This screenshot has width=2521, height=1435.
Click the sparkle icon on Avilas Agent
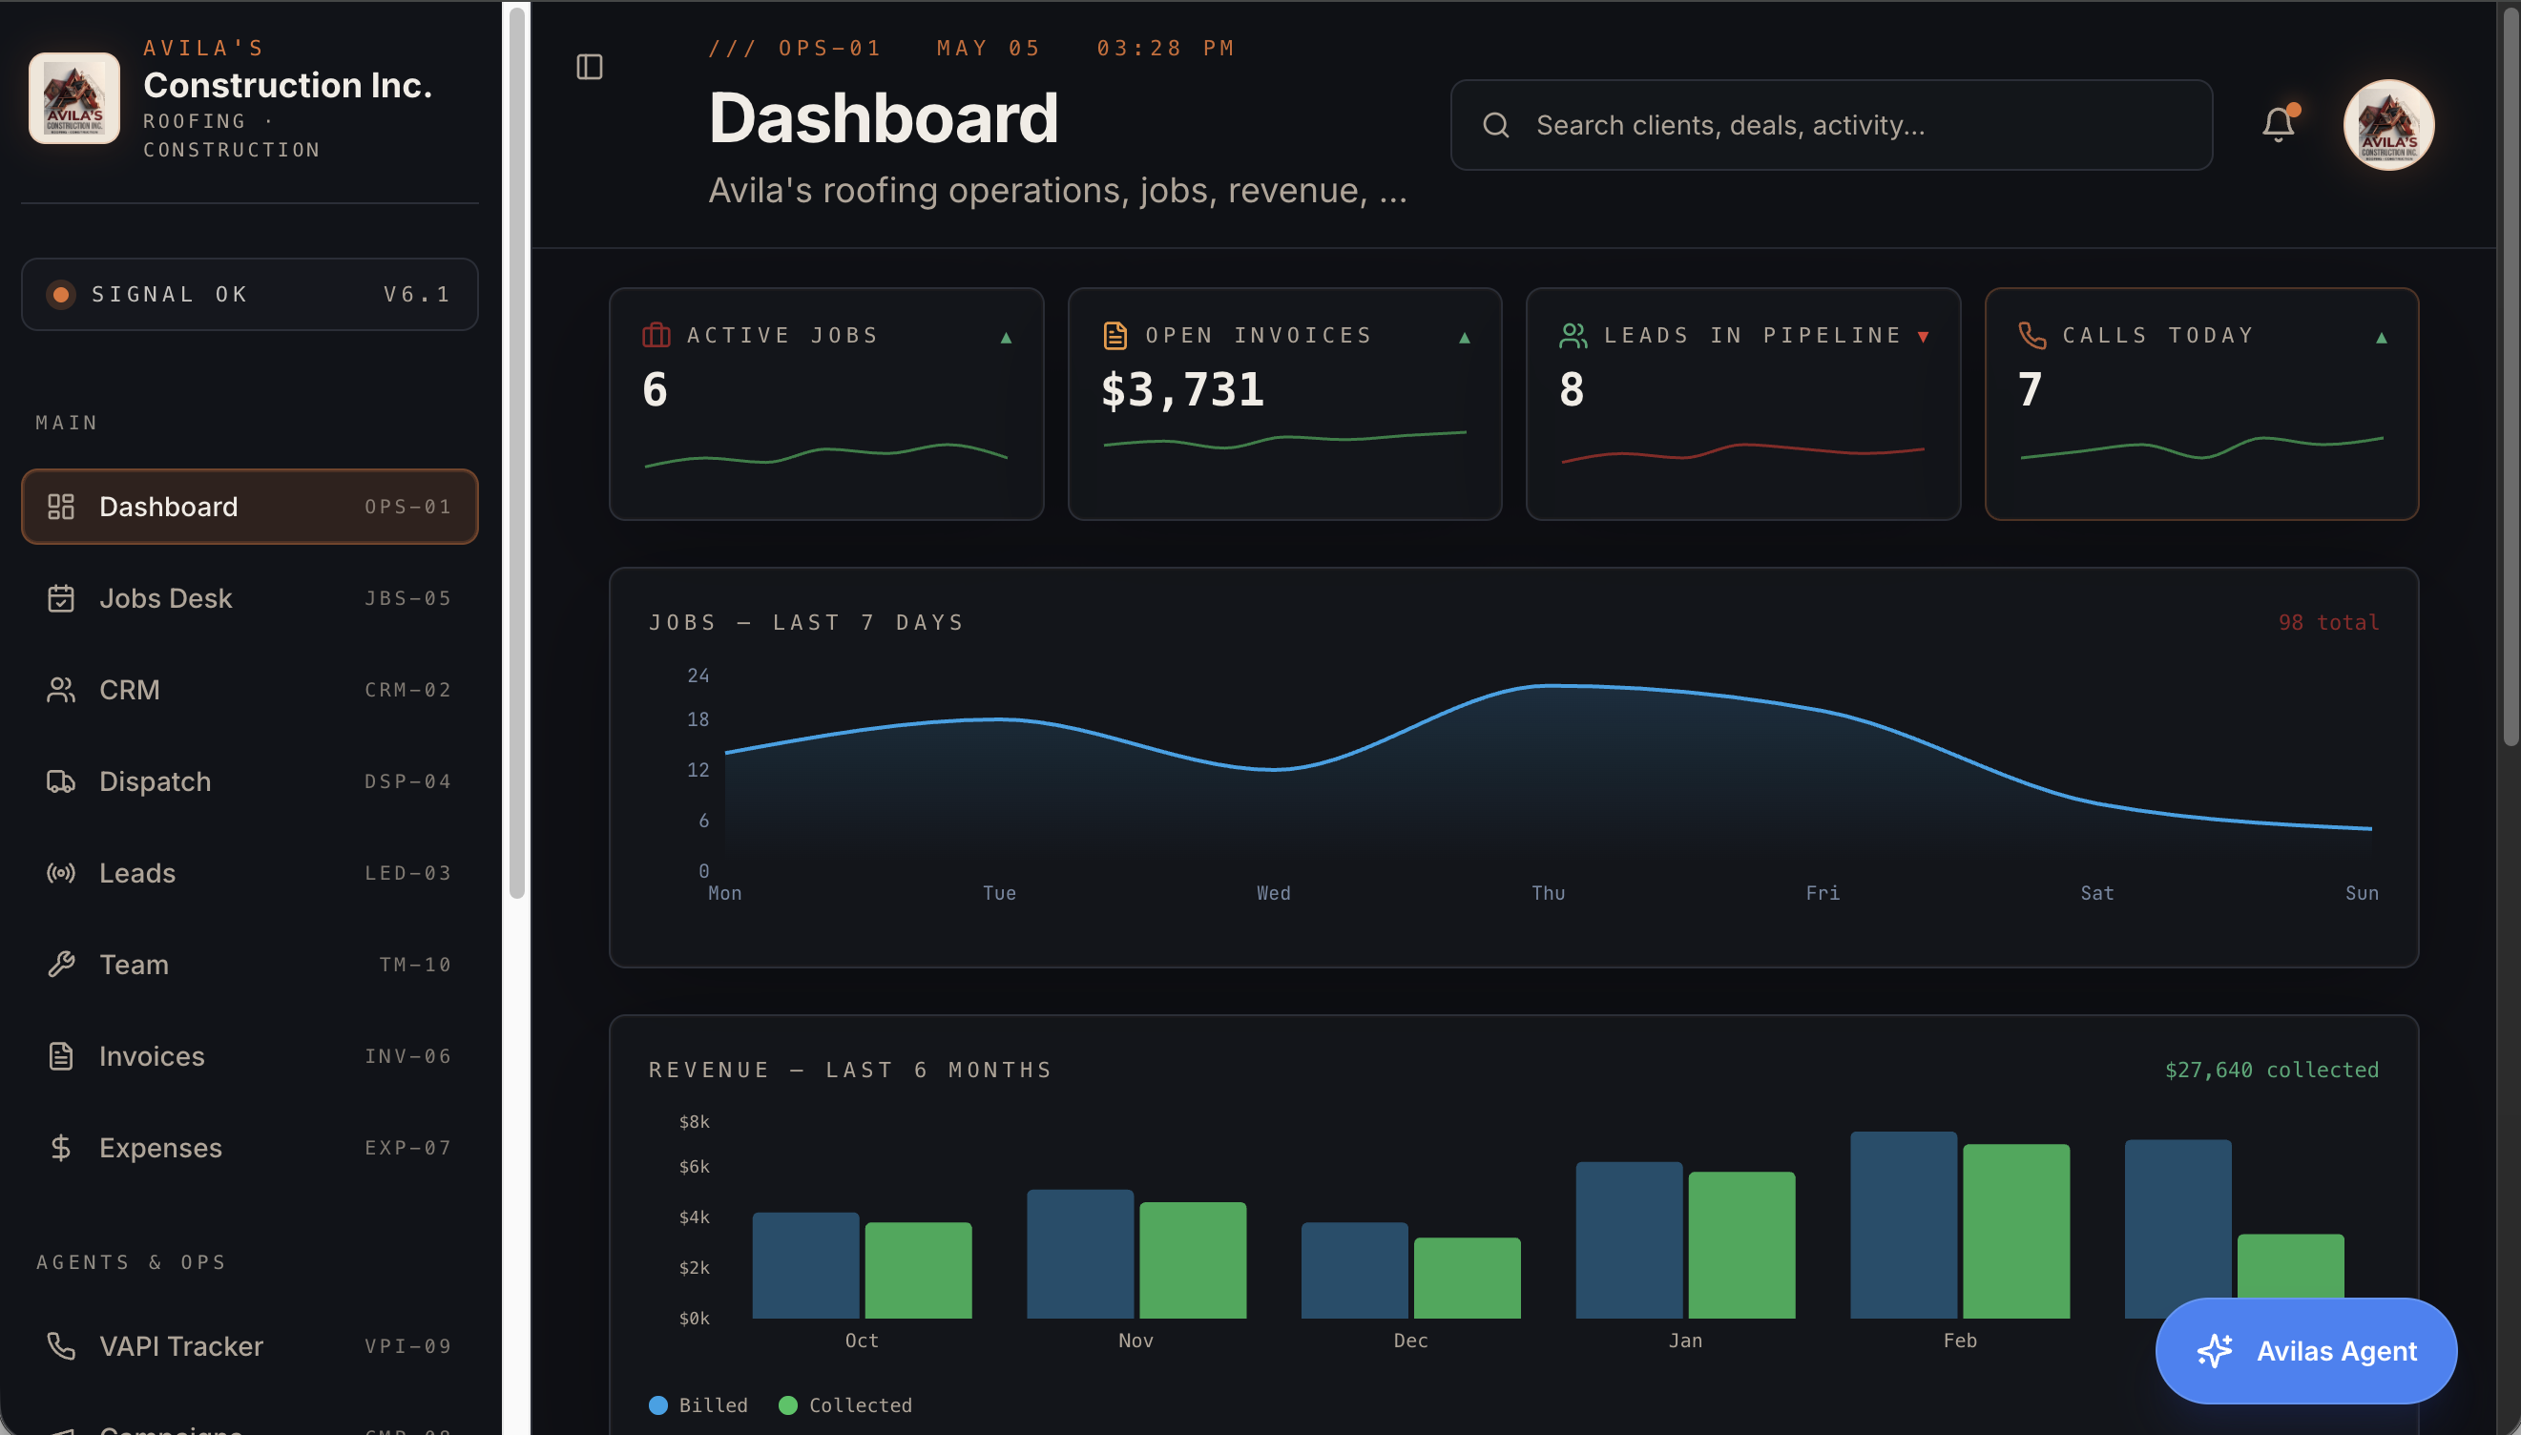(x=2215, y=1350)
